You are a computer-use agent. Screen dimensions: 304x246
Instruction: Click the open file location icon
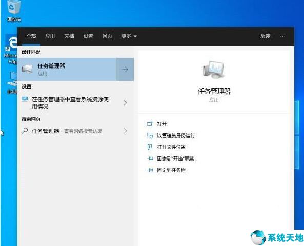pos(150,147)
